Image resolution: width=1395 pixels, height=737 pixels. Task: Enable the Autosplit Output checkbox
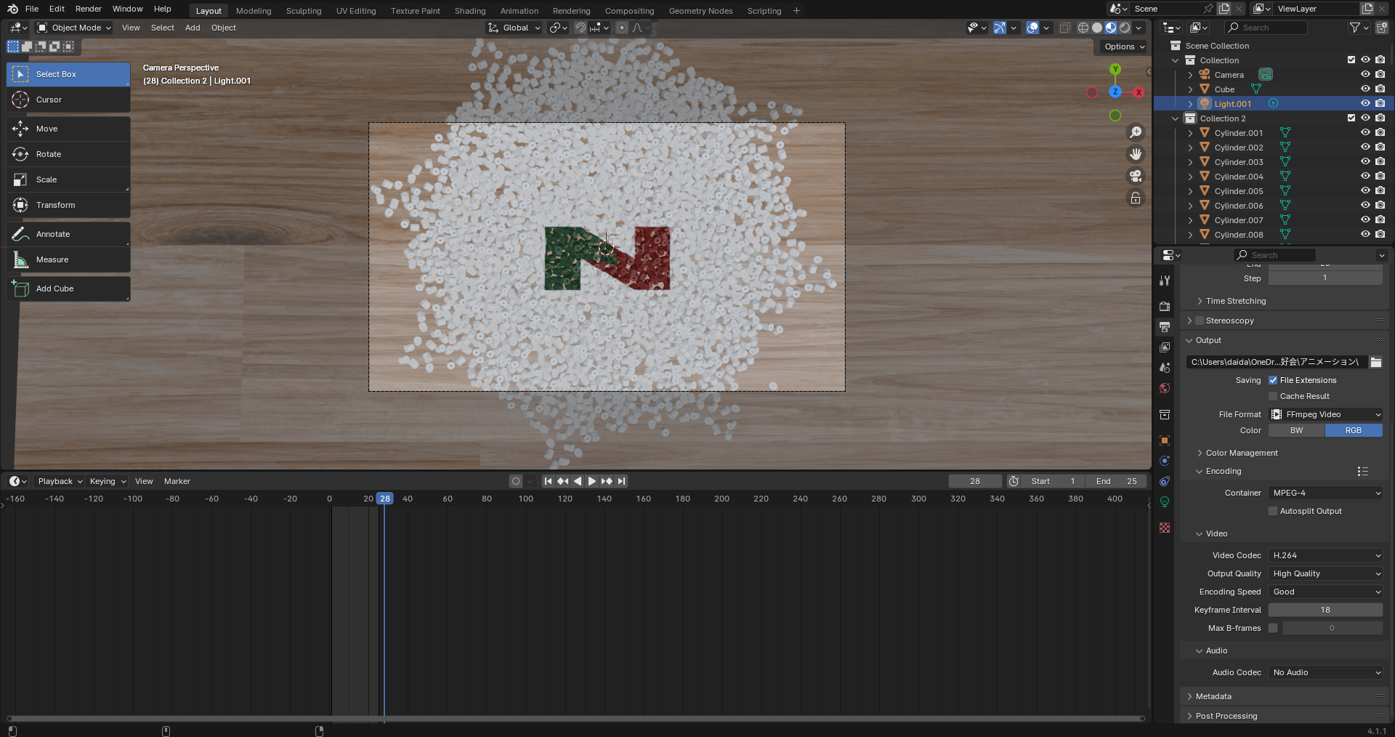[1273, 511]
